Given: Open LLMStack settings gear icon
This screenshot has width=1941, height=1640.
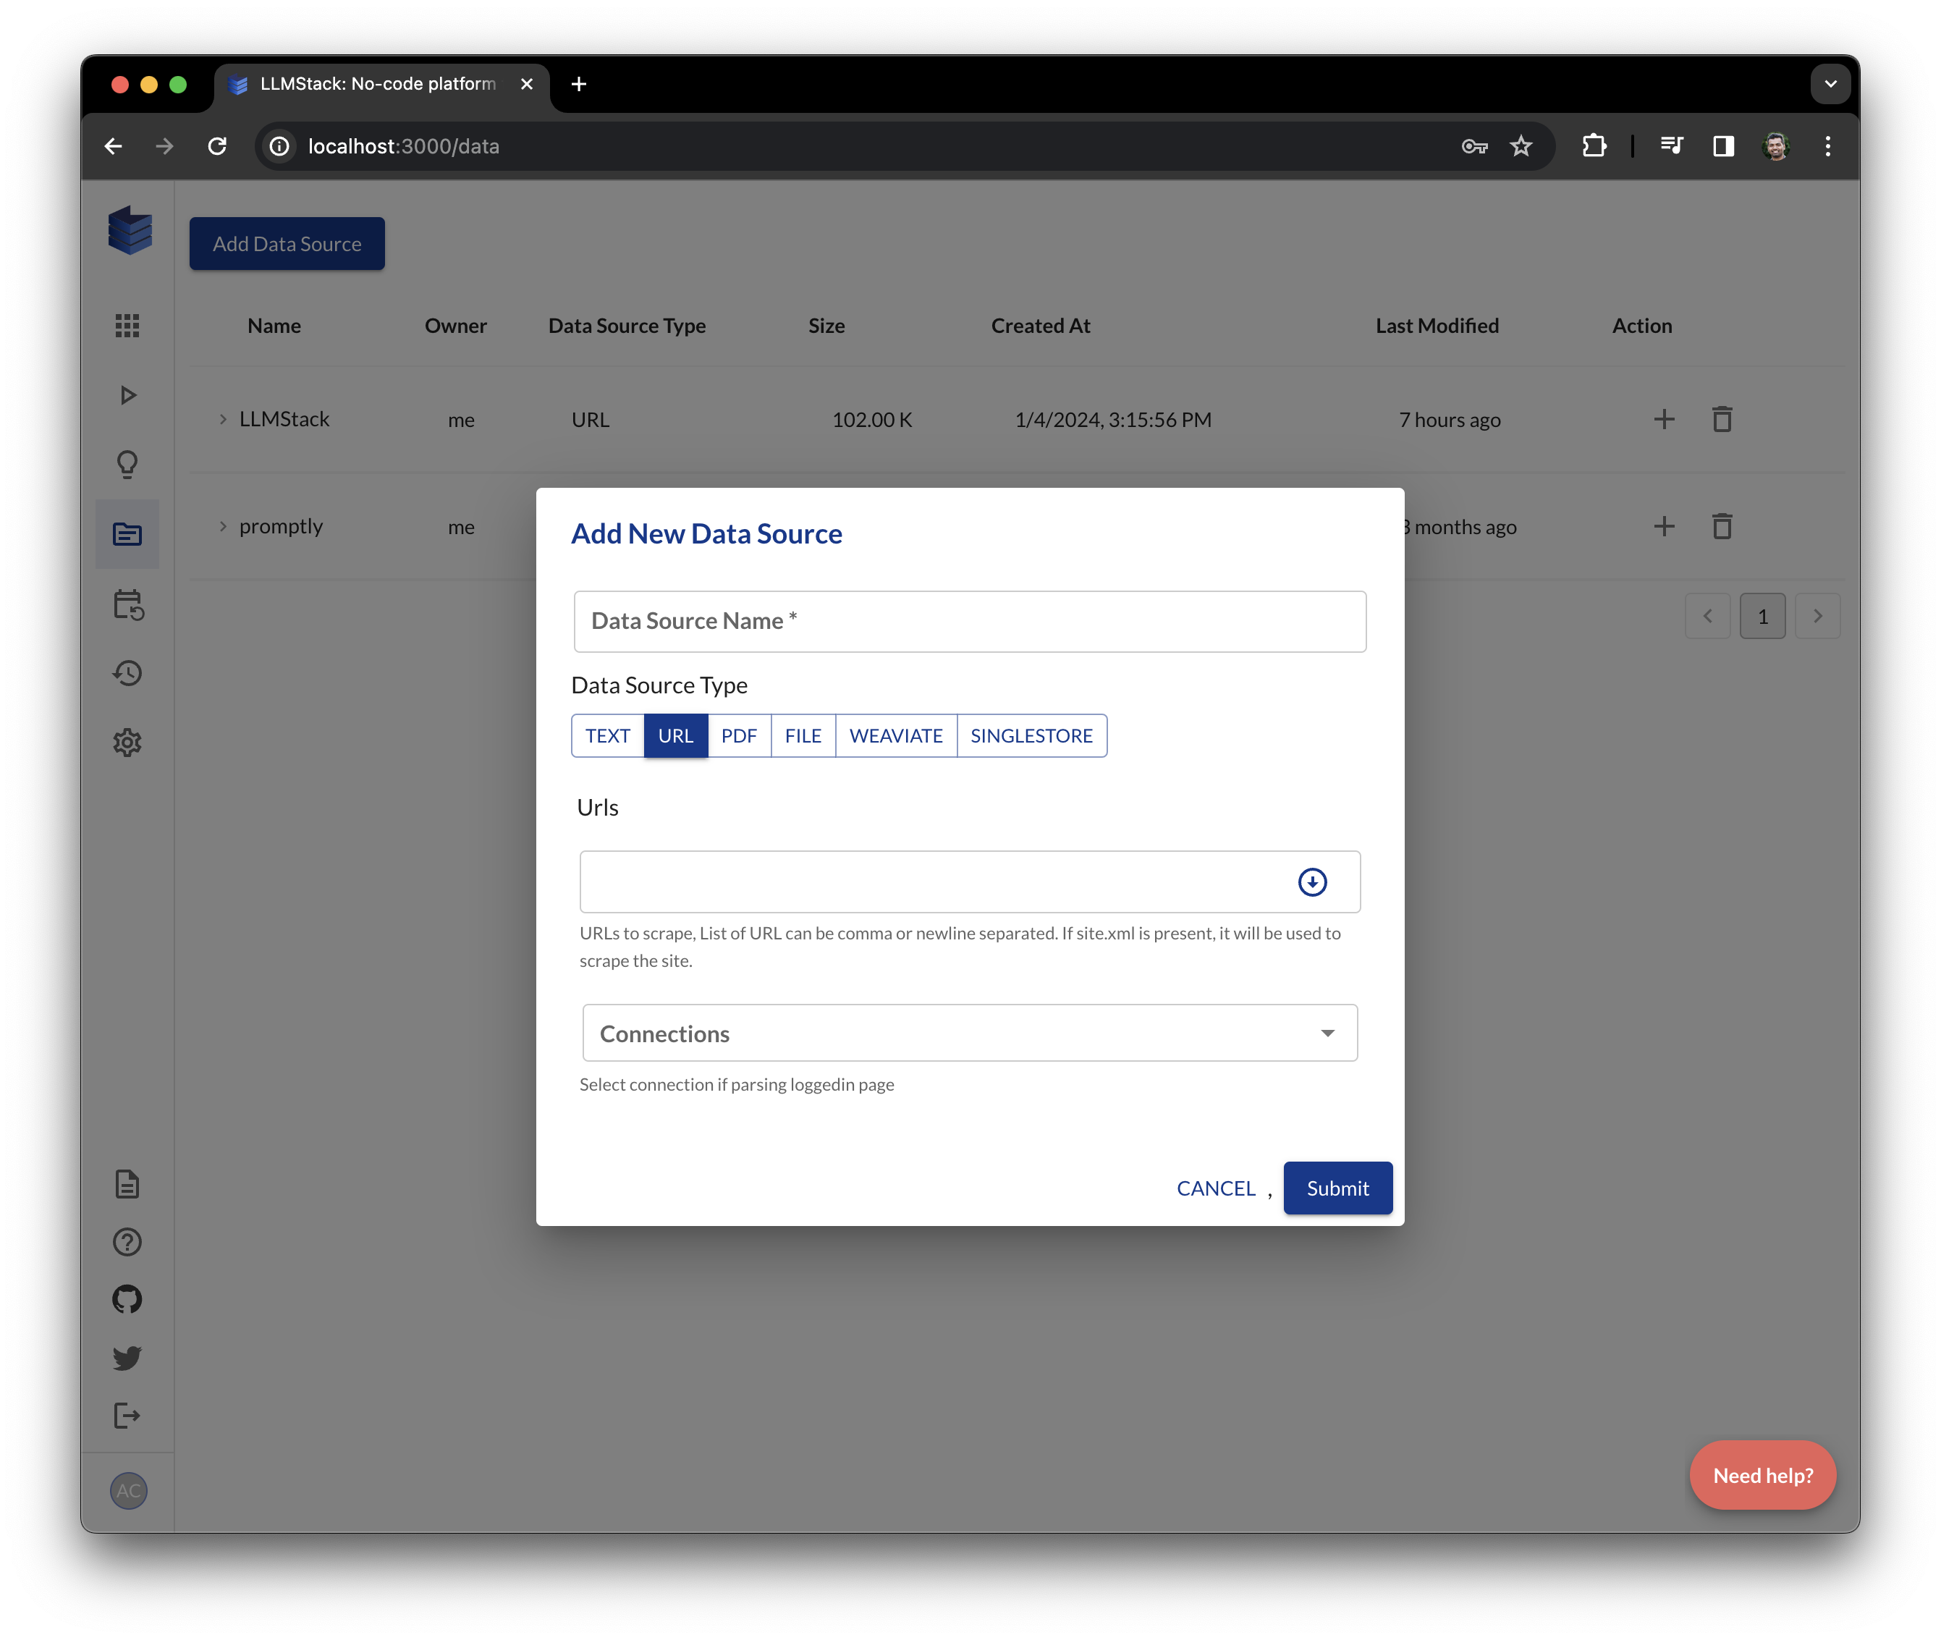Looking at the screenshot, I should click(x=127, y=742).
